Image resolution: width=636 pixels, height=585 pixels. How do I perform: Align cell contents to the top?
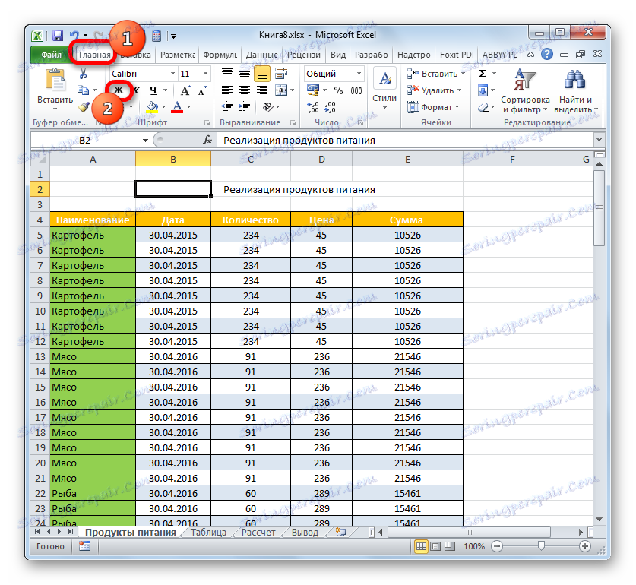(227, 74)
